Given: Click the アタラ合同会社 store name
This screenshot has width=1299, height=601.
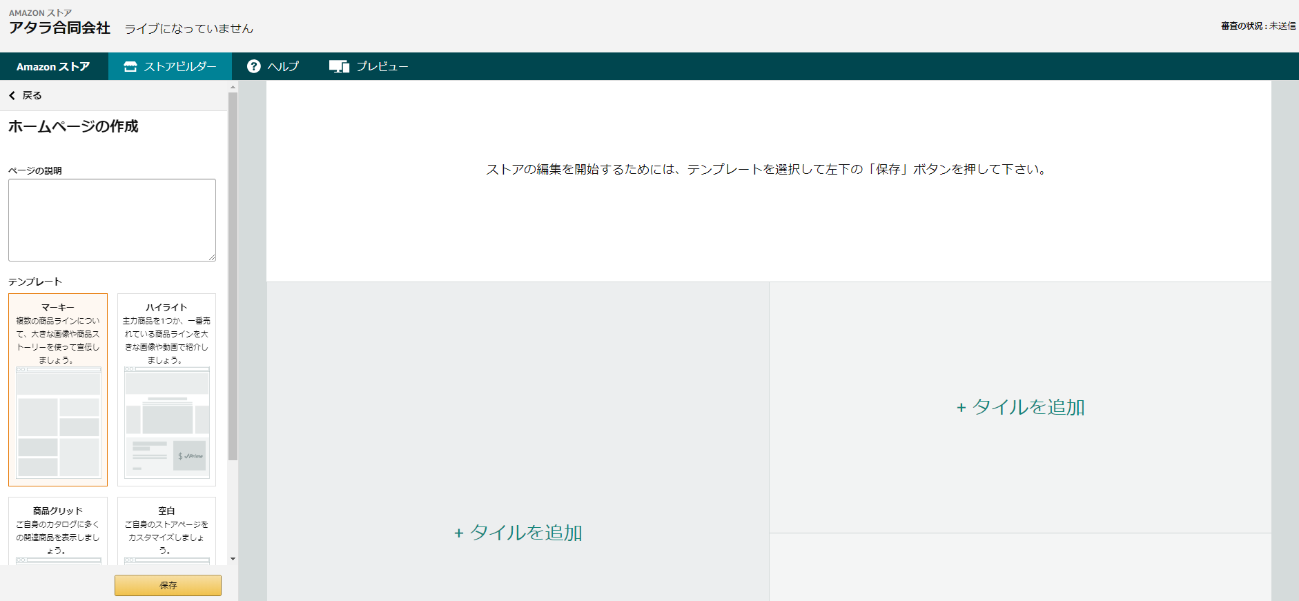Looking at the screenshot, I should click(59, 28).
